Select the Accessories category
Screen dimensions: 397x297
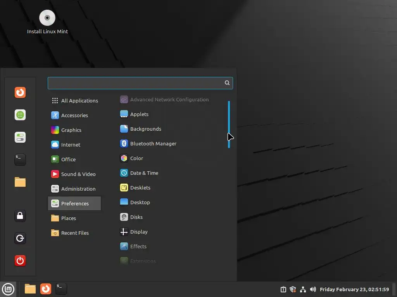pyautogui.click(x=74, y=115)
